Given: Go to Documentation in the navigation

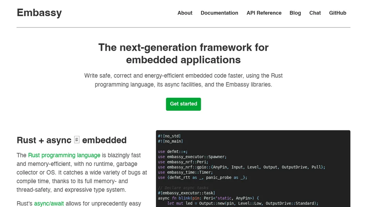Looking at the screenshot, I should pyautogui.click(x=219, y=13).
